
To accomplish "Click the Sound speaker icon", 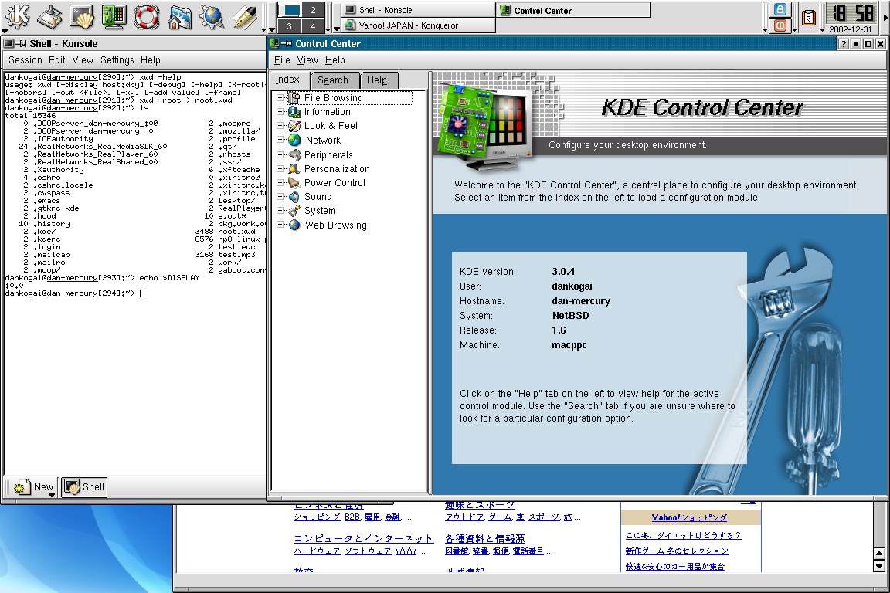I will 294,197.
